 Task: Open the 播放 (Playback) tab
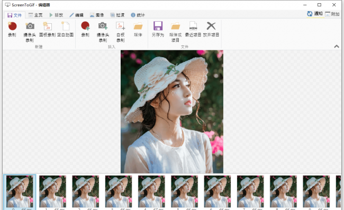[56, 15]
